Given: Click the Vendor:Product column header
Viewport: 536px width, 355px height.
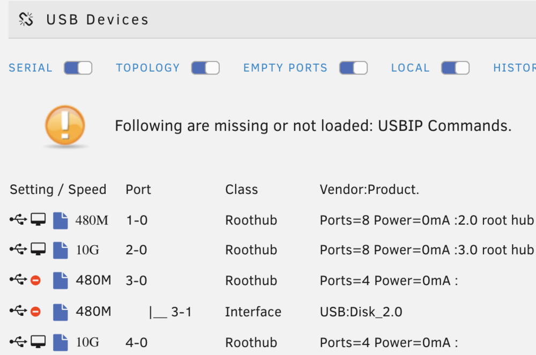Looking at the screenshot, I should 369,190.
